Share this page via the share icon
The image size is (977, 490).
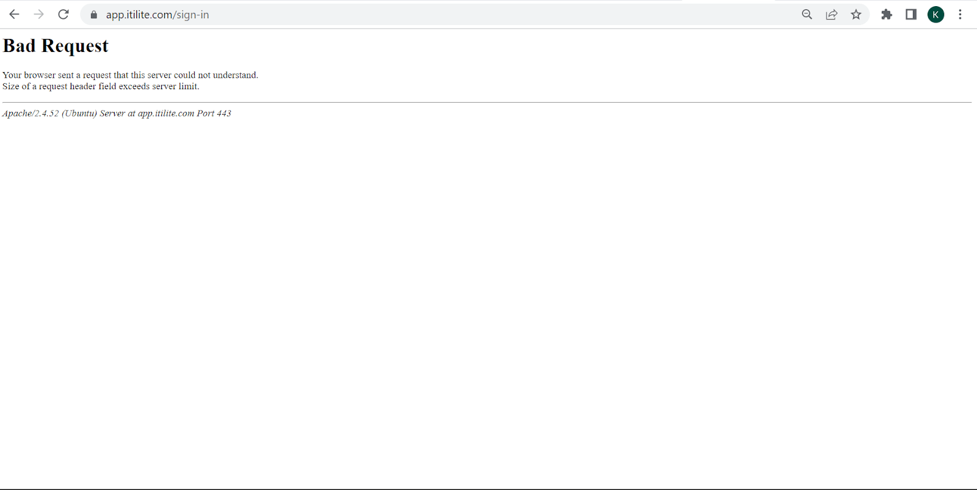831,15
